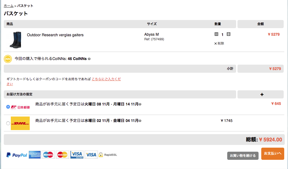Click the yellow INN coin icon

(x=8, y=59)
